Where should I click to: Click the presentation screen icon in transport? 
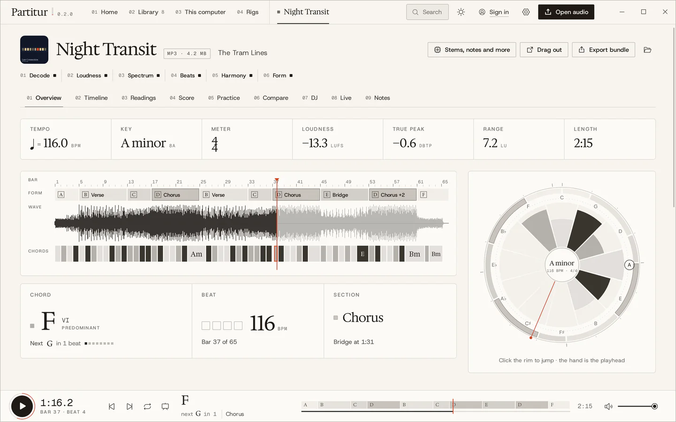tap(165, 407)
